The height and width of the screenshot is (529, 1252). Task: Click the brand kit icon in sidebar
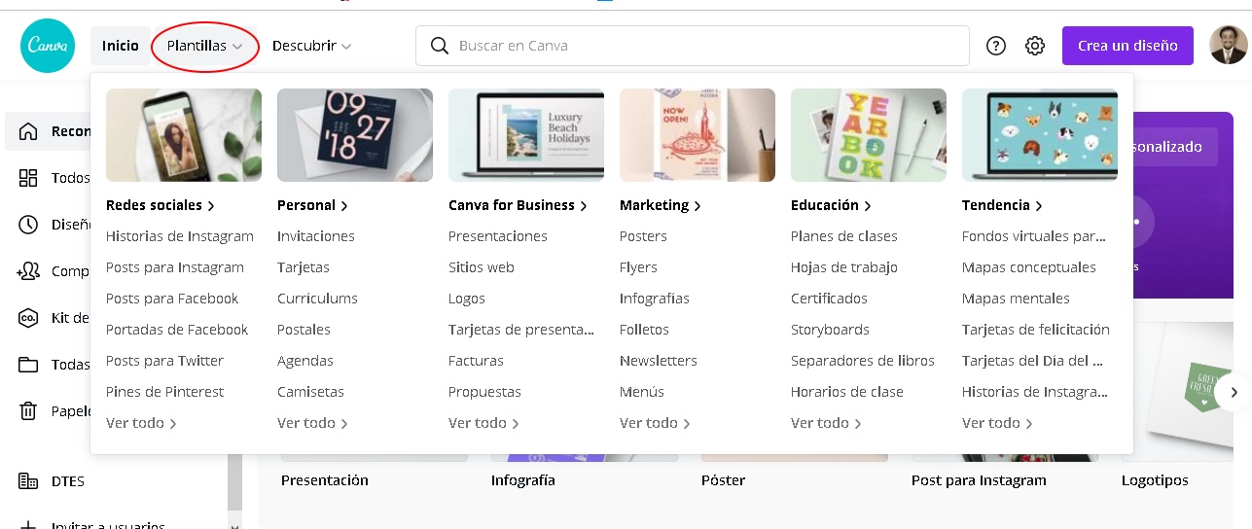29,318
